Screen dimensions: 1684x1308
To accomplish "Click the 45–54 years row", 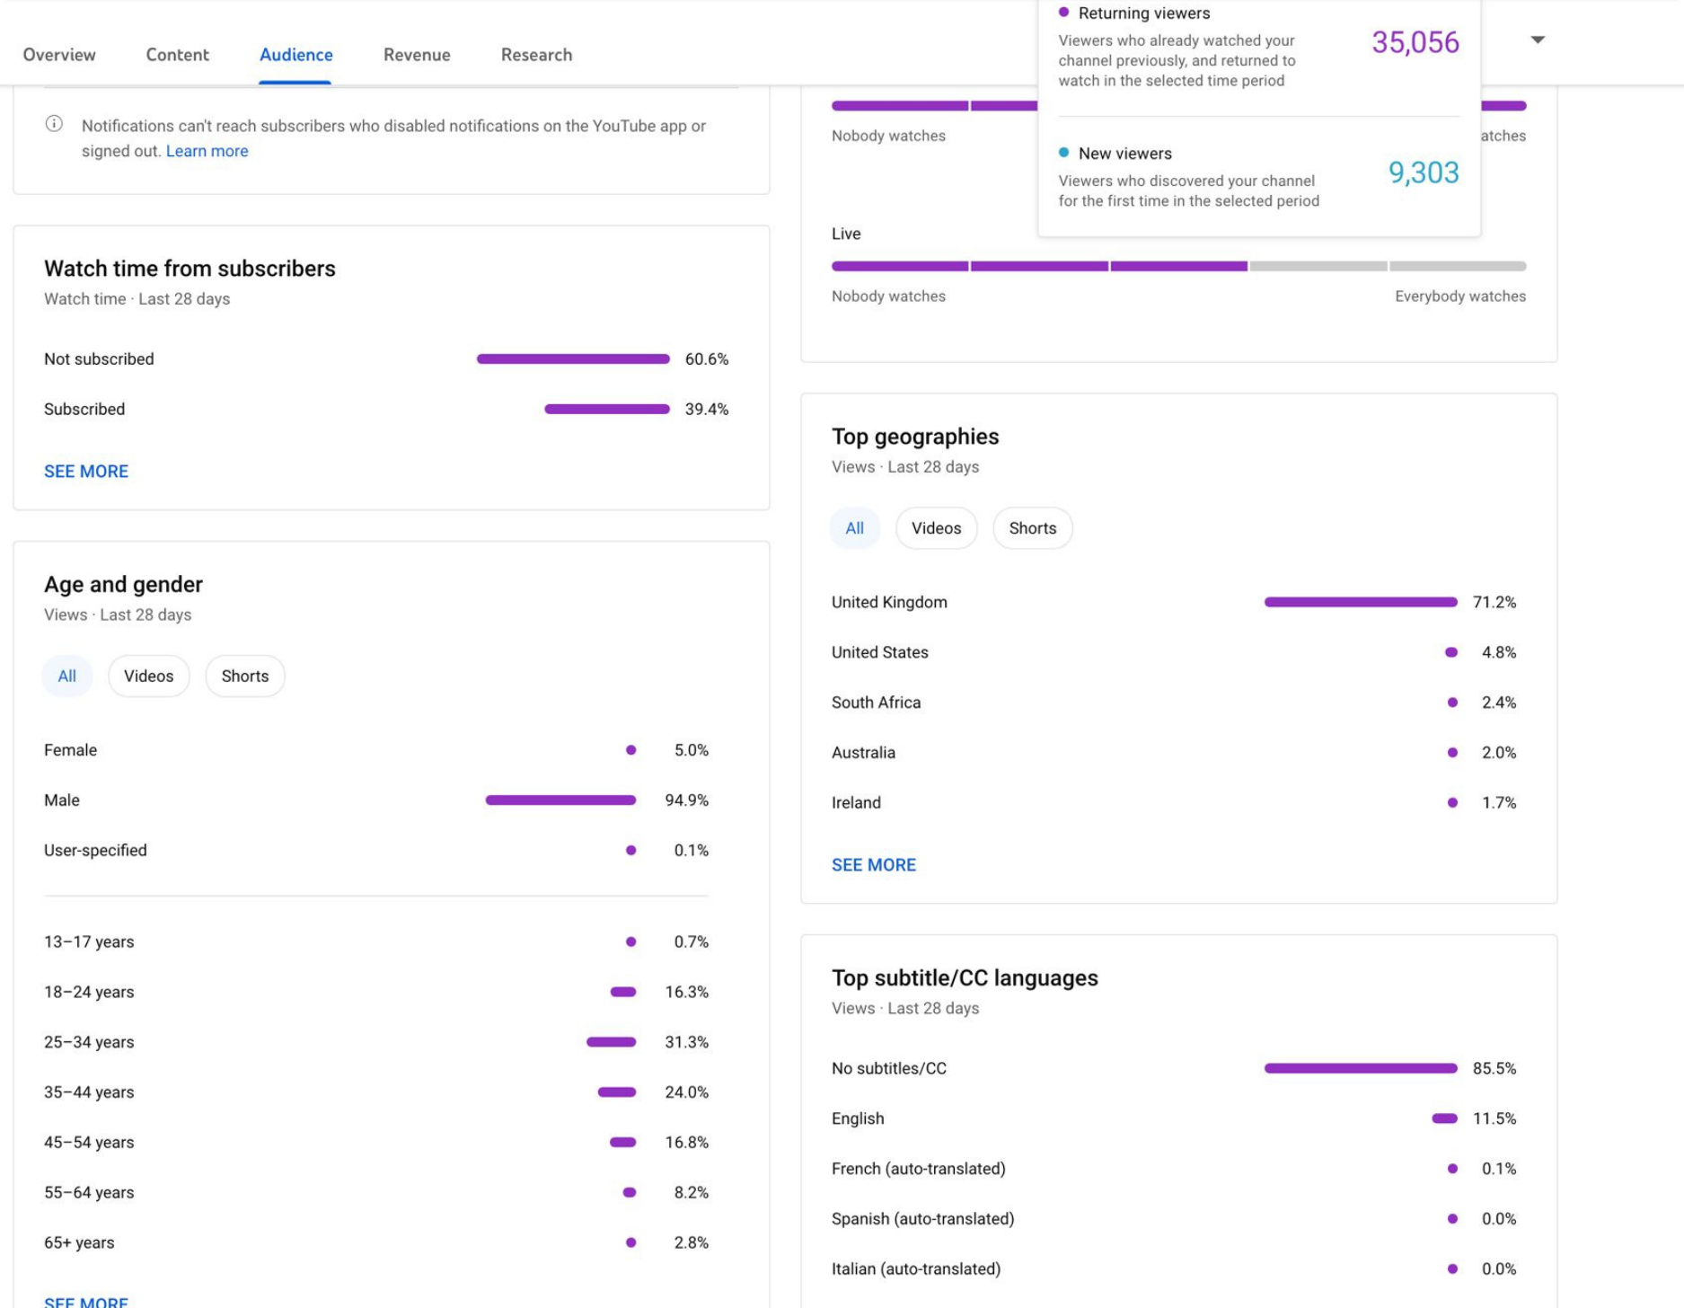I will 376,1143.
